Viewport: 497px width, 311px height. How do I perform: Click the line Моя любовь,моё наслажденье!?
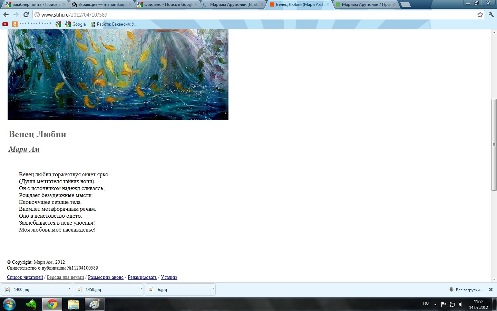click(x=57, y=230)
